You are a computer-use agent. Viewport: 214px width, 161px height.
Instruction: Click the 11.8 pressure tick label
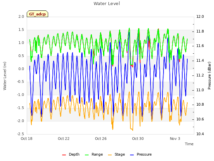(x=200, y=31)
